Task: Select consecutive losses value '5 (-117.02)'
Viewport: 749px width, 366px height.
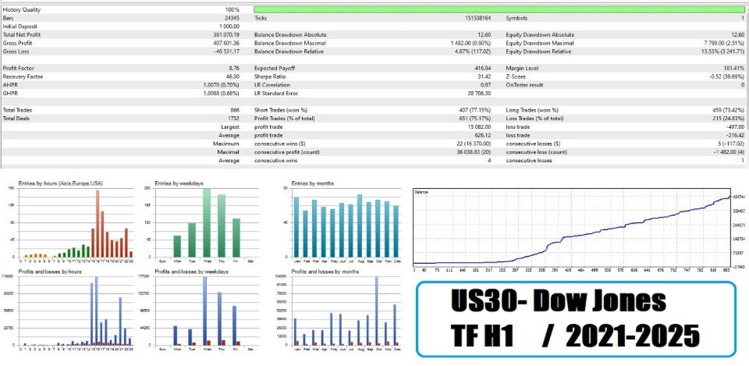Action: coord(730,144)
